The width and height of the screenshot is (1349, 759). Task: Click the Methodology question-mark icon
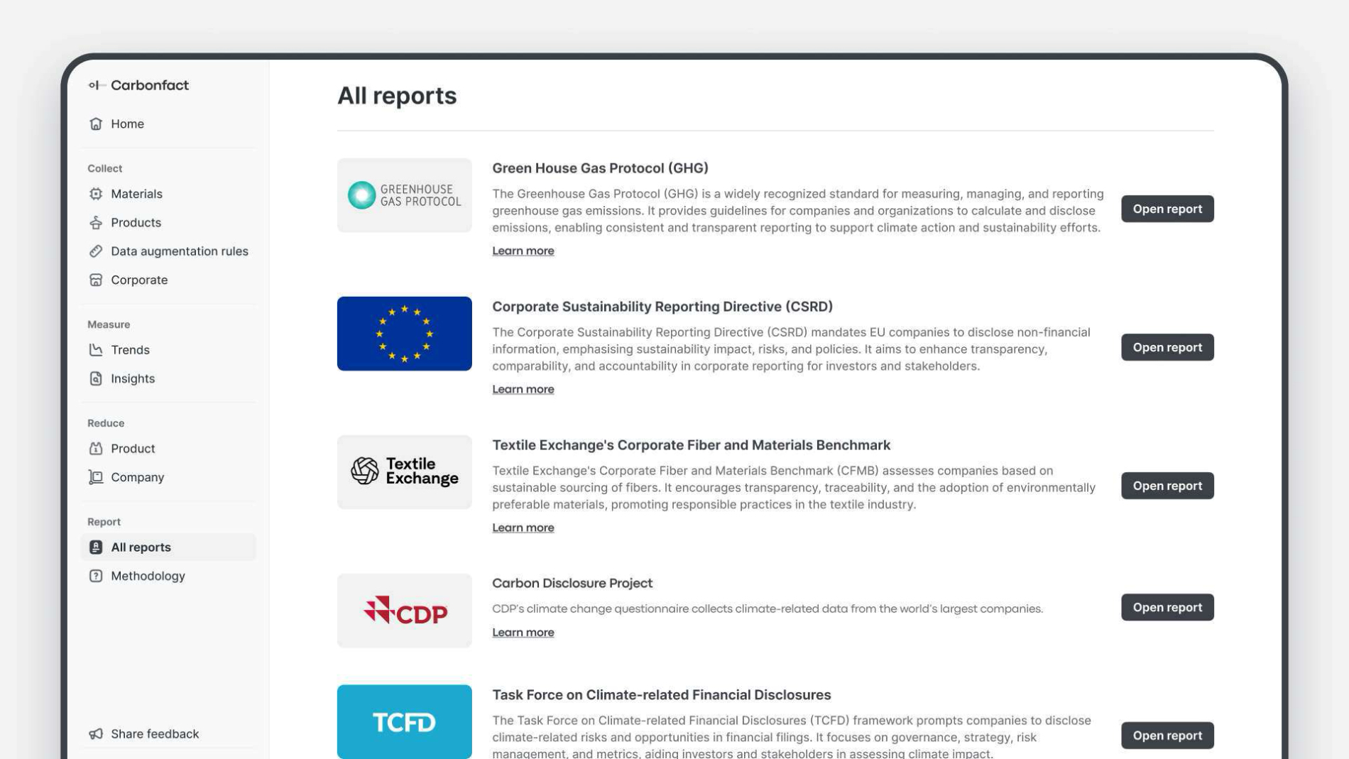(96, 576)
